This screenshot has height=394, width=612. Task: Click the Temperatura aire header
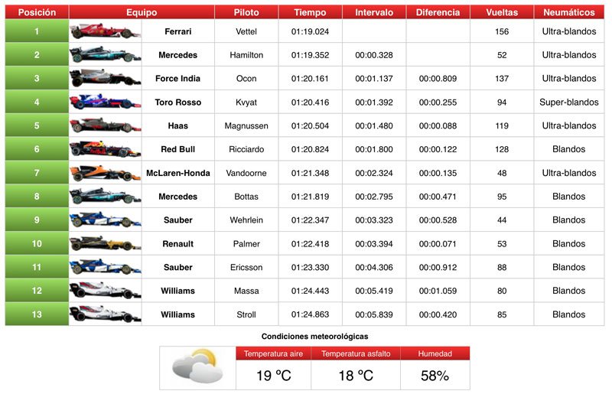(273, 353)
